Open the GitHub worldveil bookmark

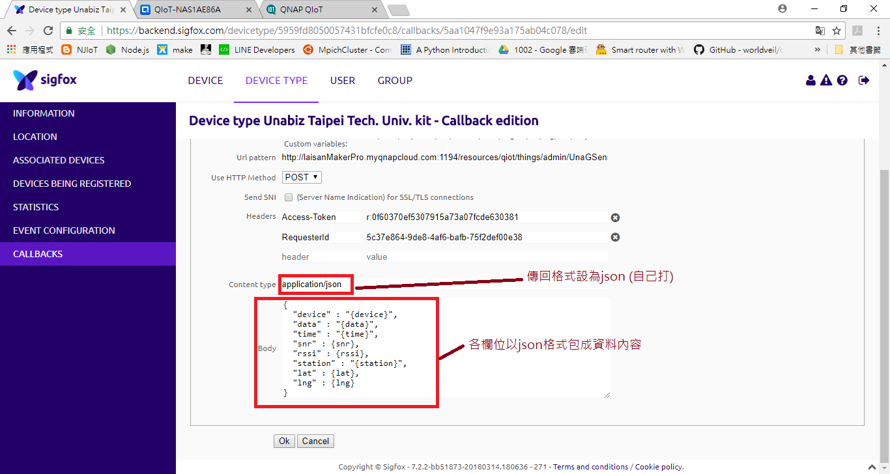click(739, 49)
